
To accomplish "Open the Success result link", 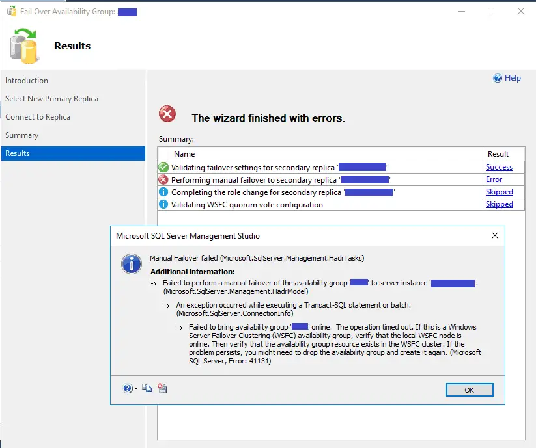I will (x=499, y=167).
